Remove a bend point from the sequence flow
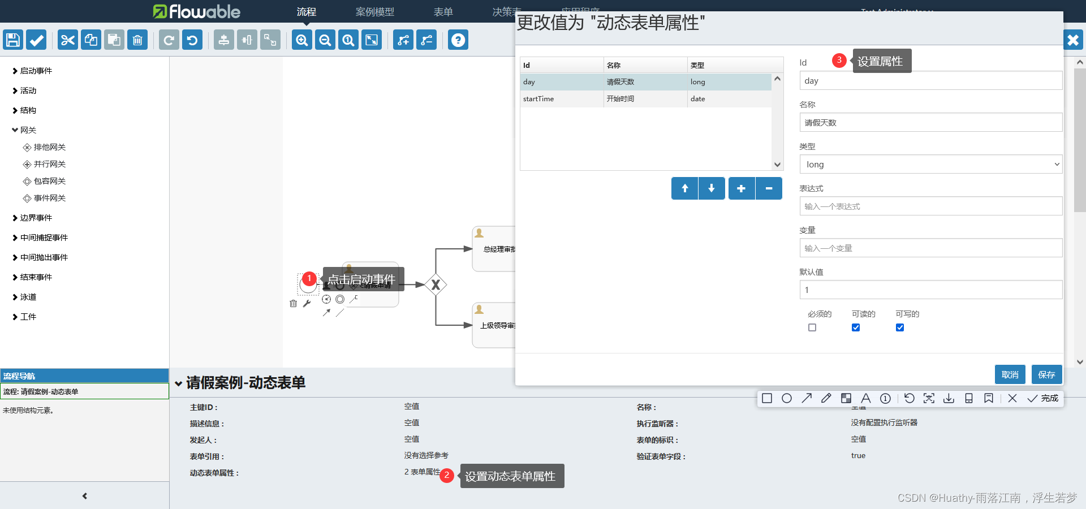The image size is (1086, 509). [426, 40]
